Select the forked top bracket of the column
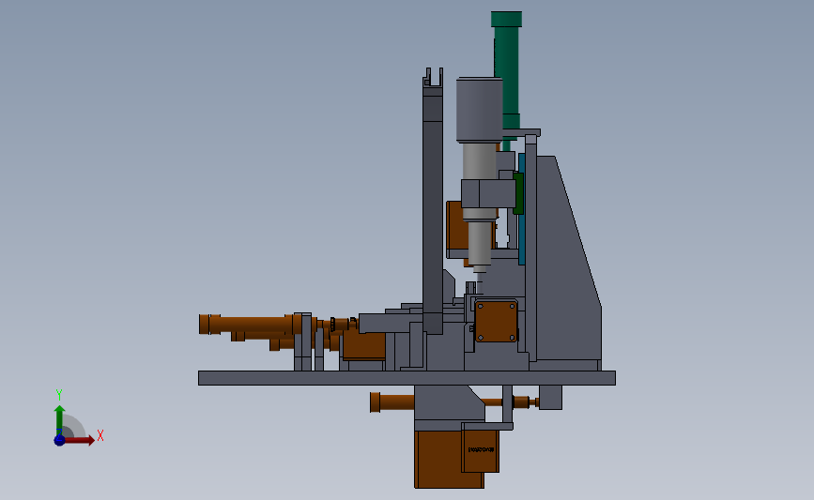The image size is (814, 500). (433, 77)
